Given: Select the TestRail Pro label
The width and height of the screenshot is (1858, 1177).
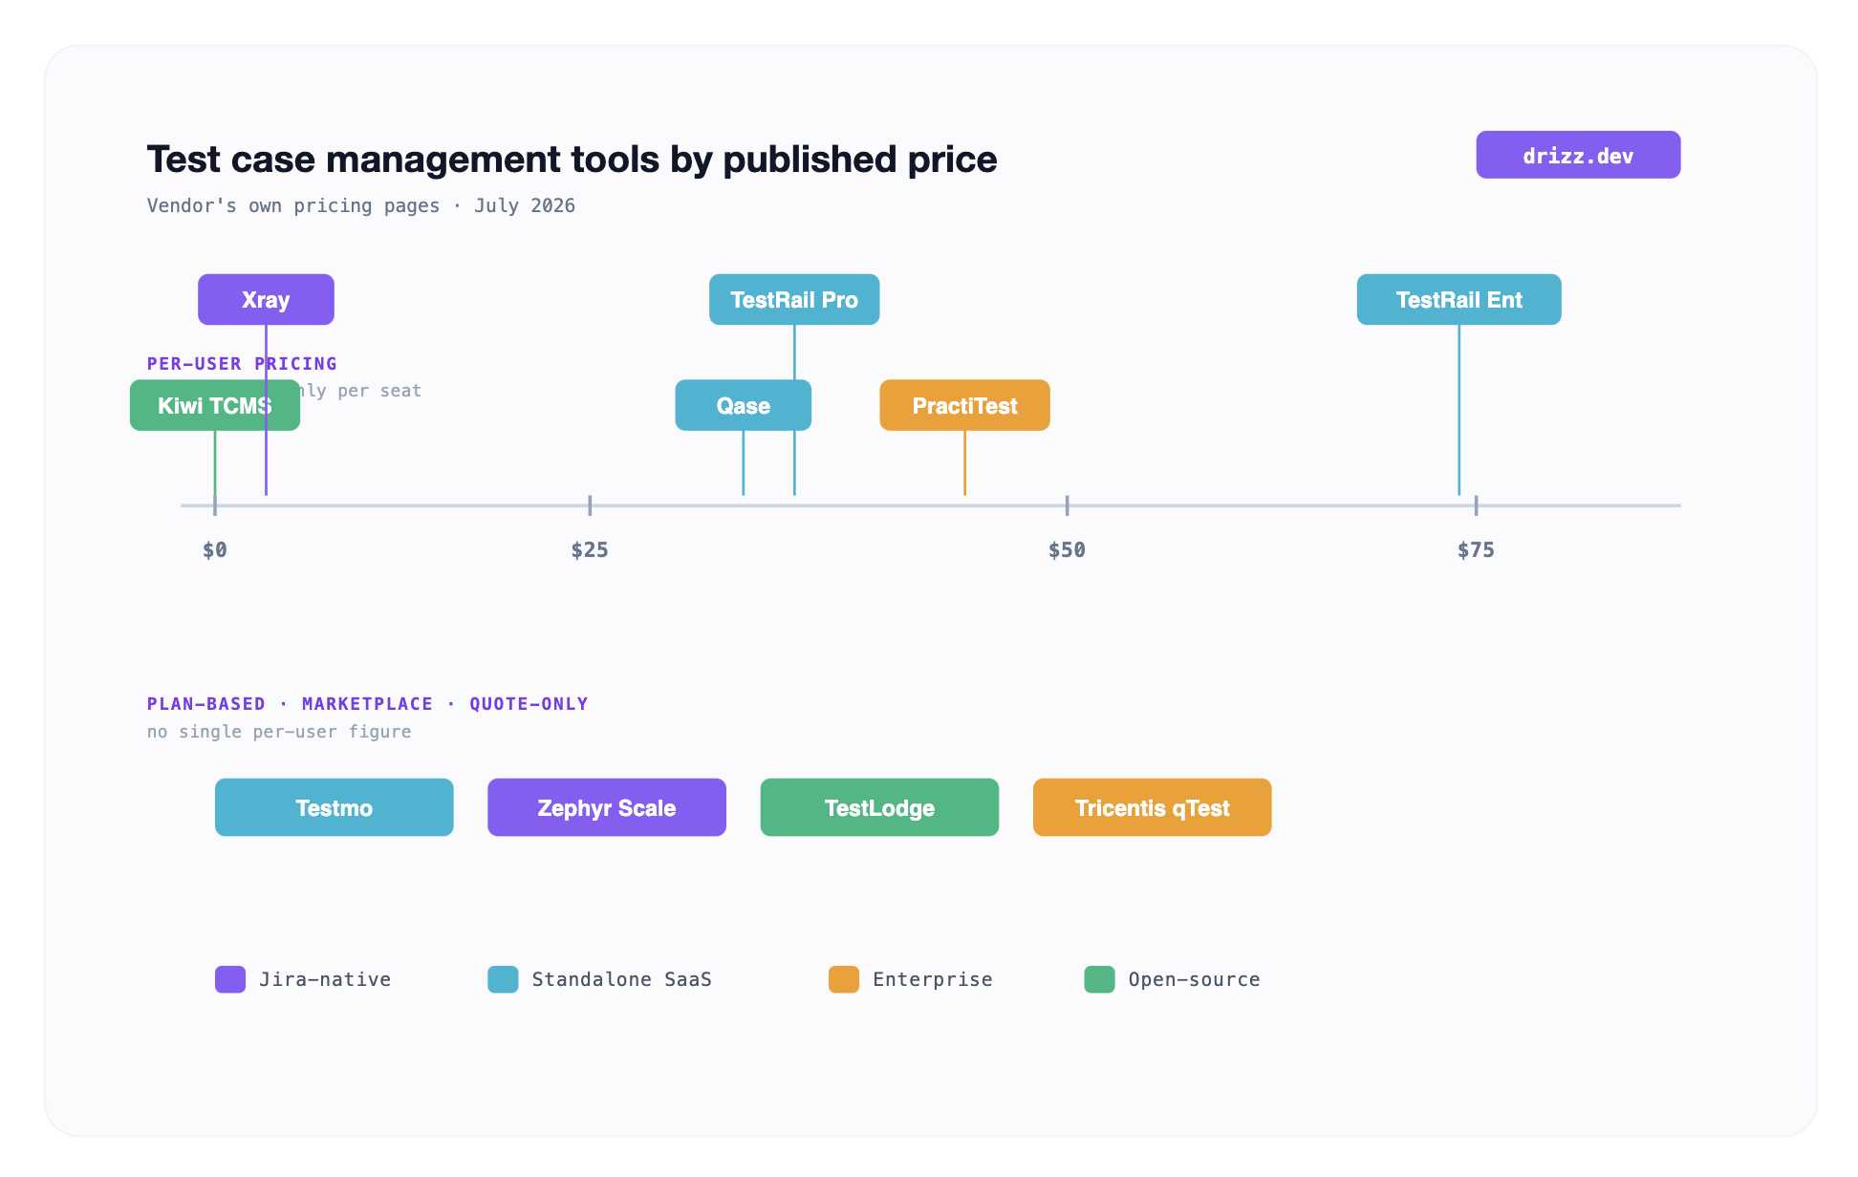Looking at the screenshot, I should tap(794, 300).
